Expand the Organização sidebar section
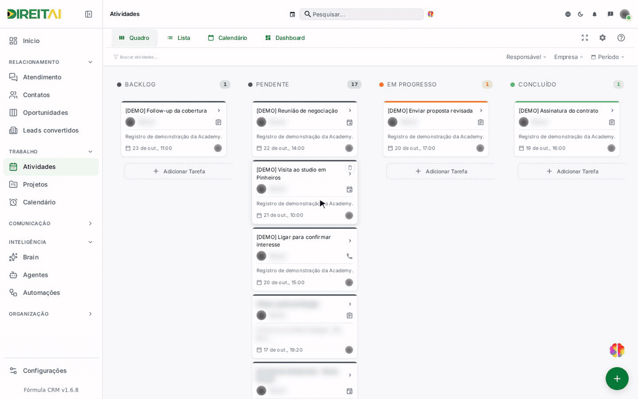638x399 pixels. click(x=90, y=314)
